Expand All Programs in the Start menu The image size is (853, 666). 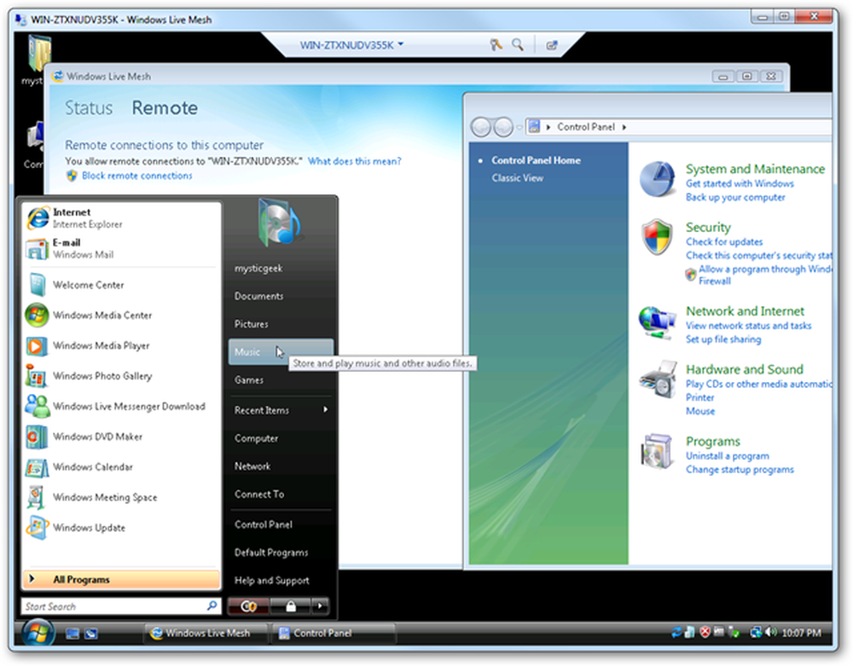click(x=121, y=580)
